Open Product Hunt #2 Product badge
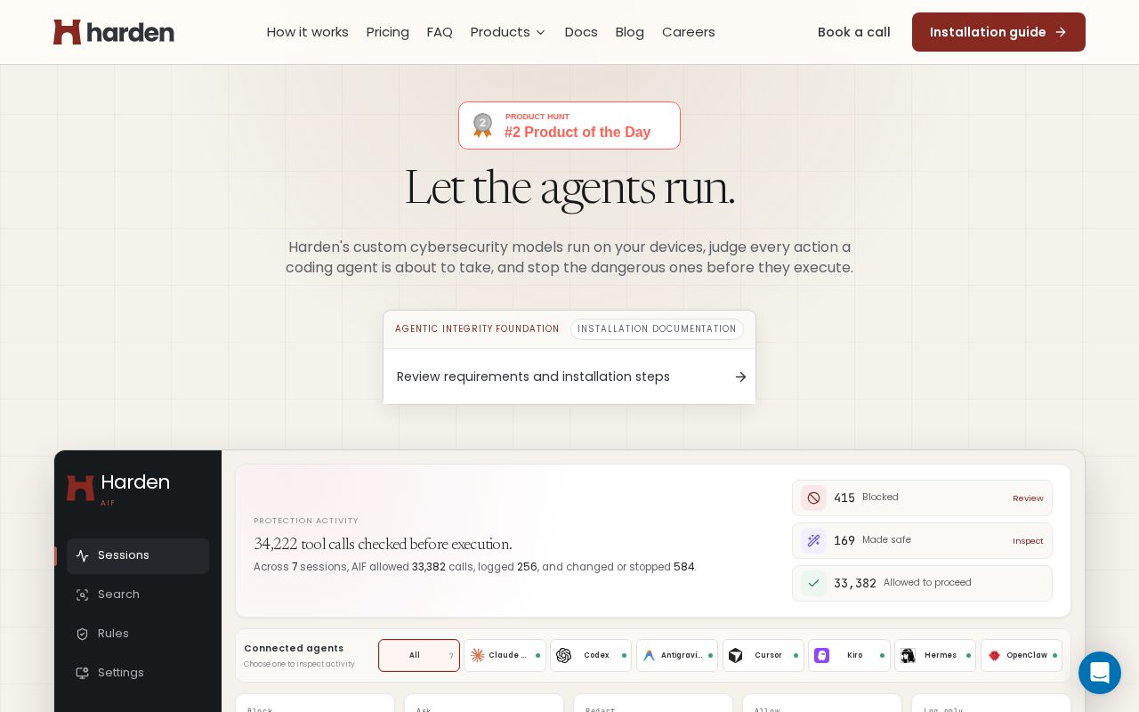 pos(569,125)
